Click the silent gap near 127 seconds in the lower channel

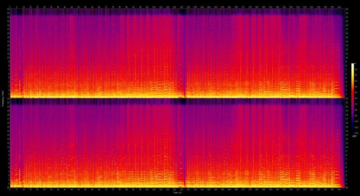click(x=183, y=144)
